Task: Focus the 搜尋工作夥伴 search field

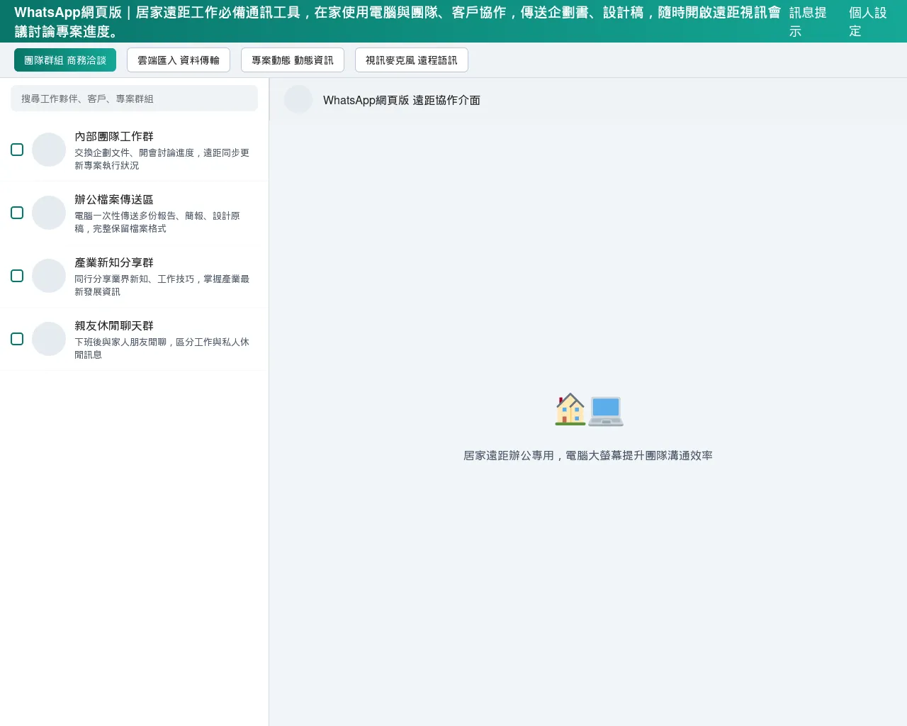Action: tap(134, 99)
